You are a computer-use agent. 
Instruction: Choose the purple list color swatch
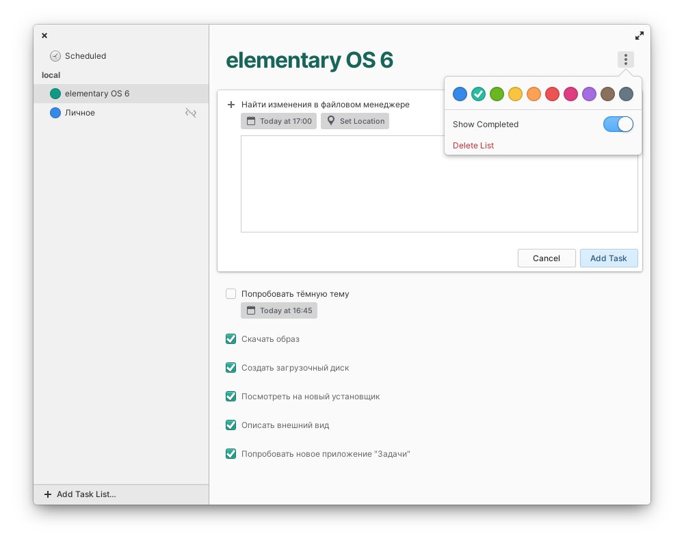(x=589, y=94)
